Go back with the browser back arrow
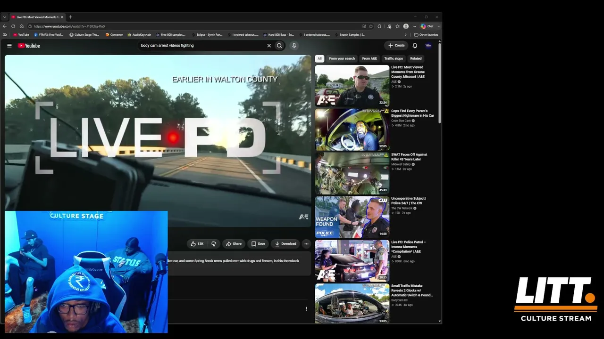Viewport: 604px width, 339px height. [5, 26]
